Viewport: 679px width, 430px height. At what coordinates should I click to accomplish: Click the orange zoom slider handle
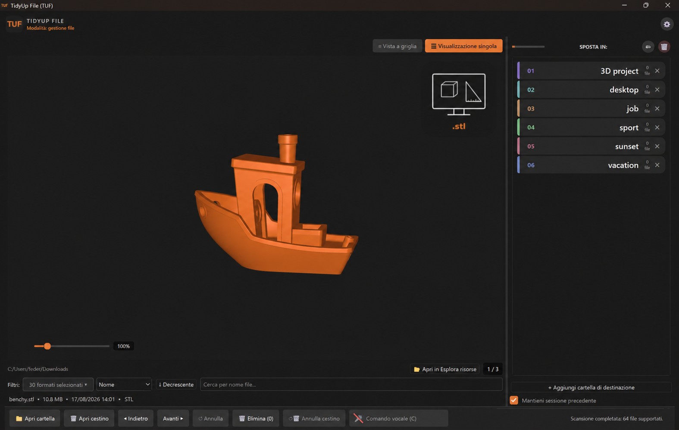(x=47, y=346)
